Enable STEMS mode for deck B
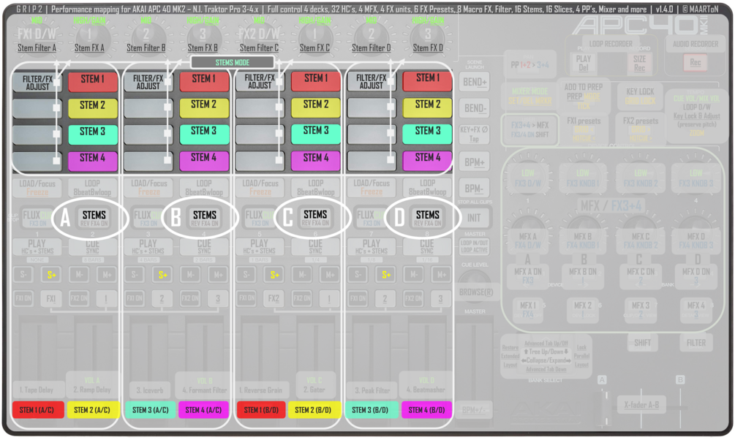Viewport: 735px width, 440px height. [204, 218]
